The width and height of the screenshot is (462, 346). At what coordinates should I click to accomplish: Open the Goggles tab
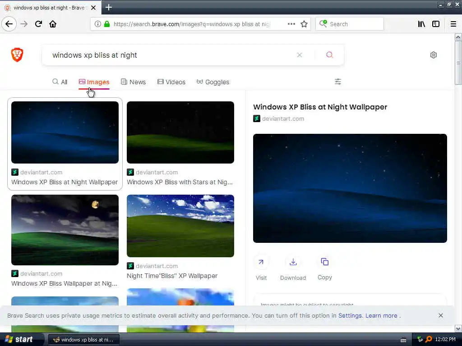tap(213, 82)
